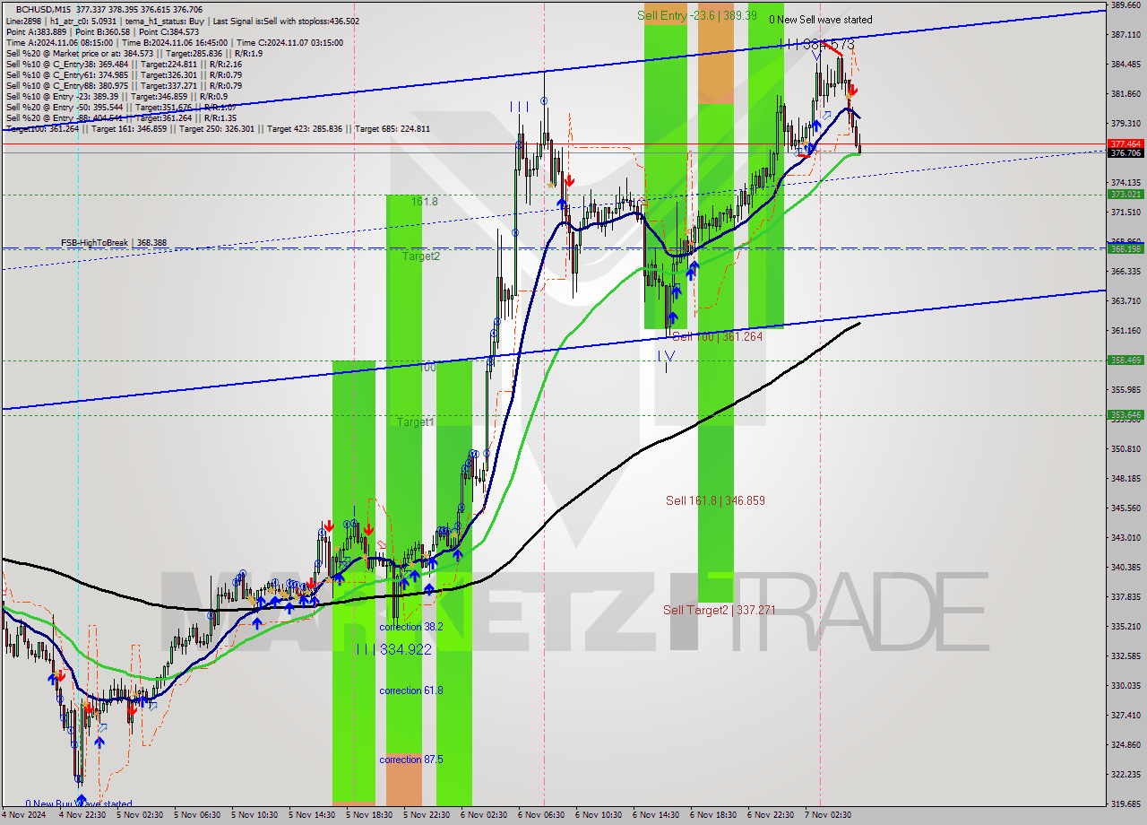Click '0 New Sell wave started' label
This screenshot has width=1147, height=825.
pyautogui.click(x=821, y=19)
